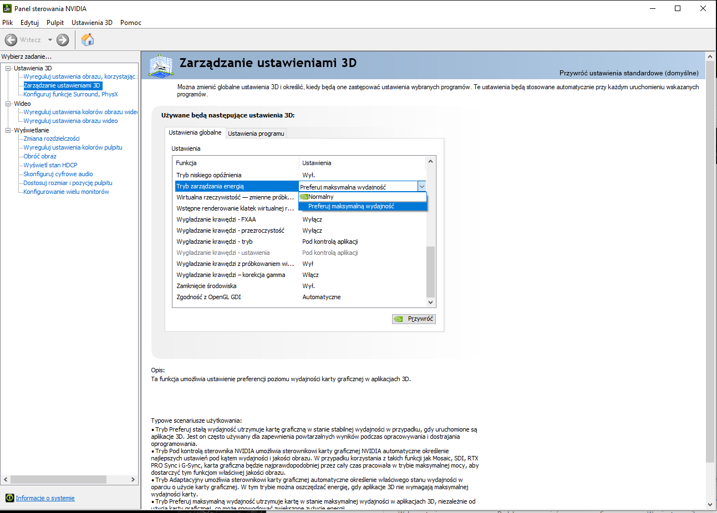Image resolution: width=717 pixels, height=513 pixels.
Task: Open Zmiana rozdzielczości tree item
Action: pyautogui.click(x=52, y=138)
